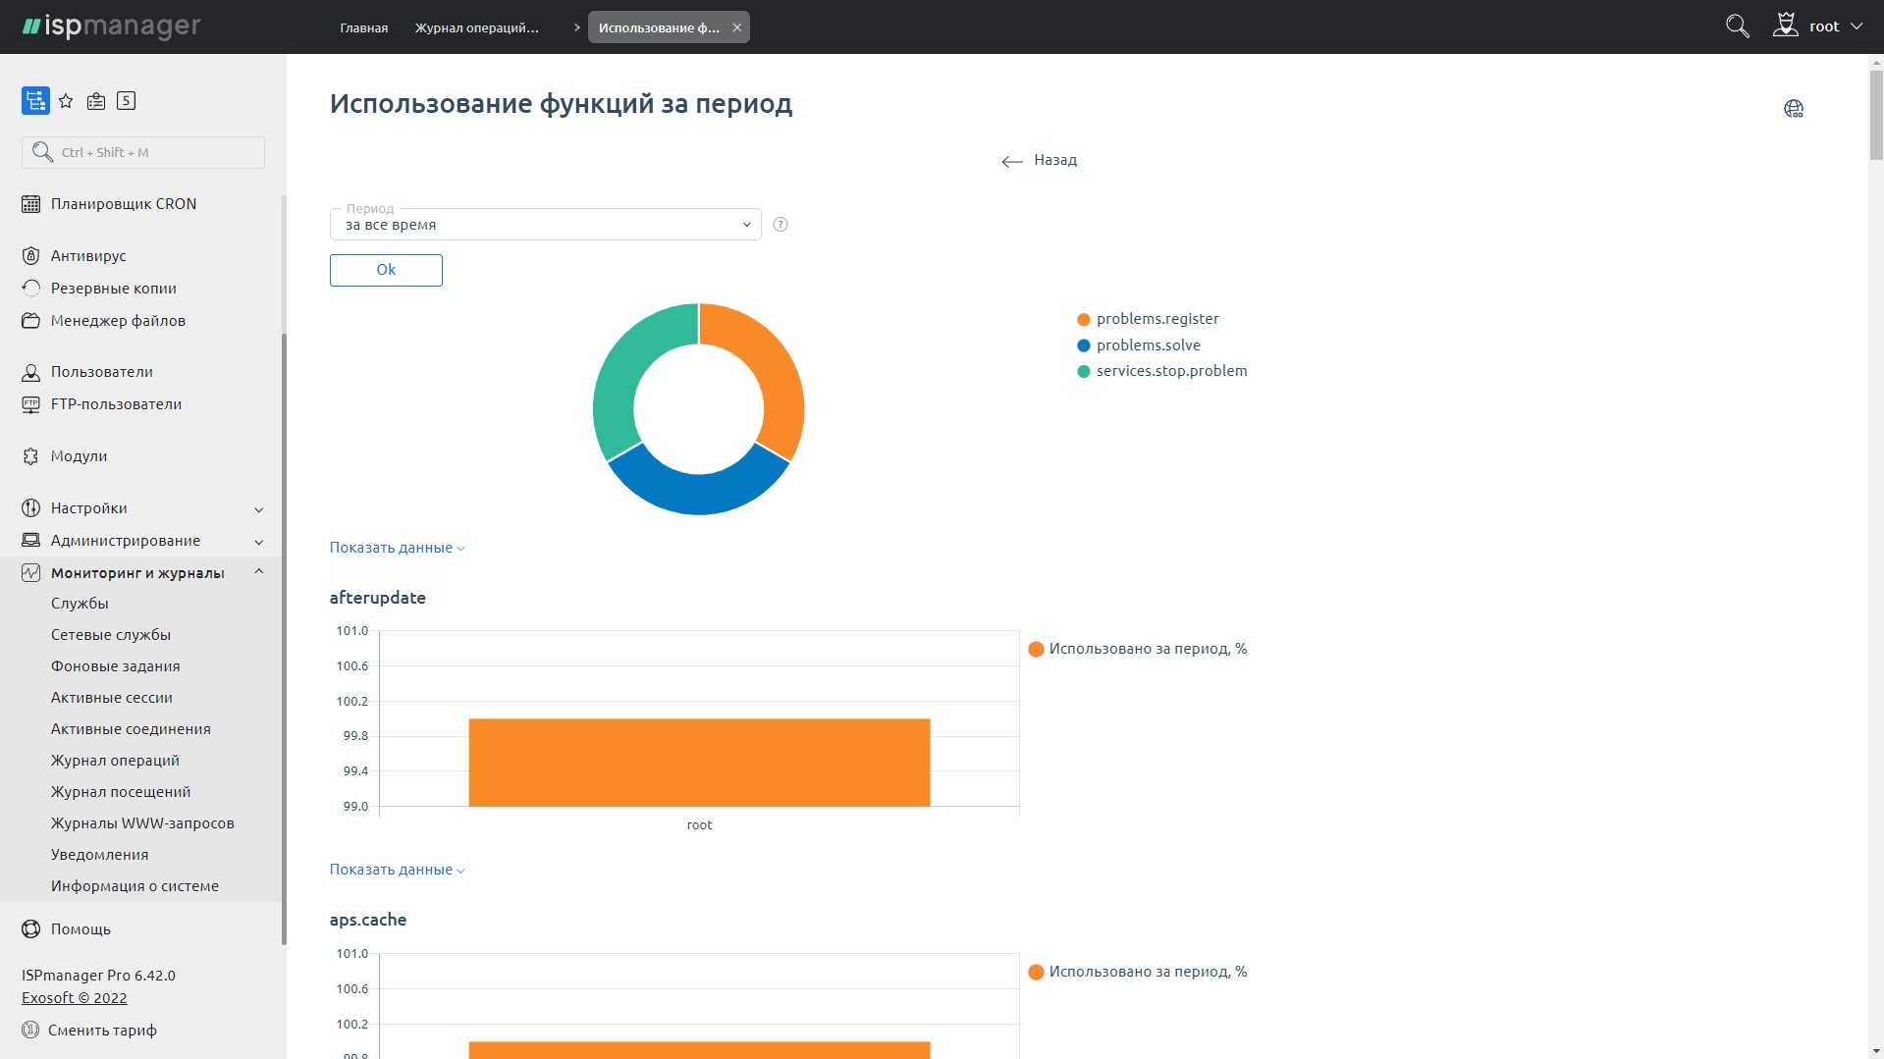Open the recent items clipboard icon
The width and height of the screenshot is (1884, 1059).
pos(96,101)
